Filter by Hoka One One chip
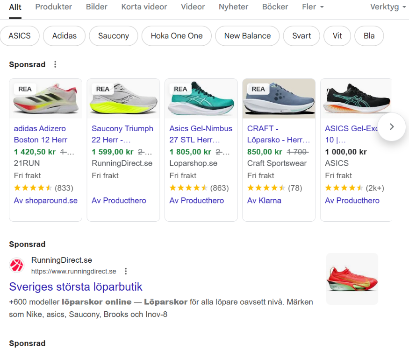409x350 pixels. point(177,35)
